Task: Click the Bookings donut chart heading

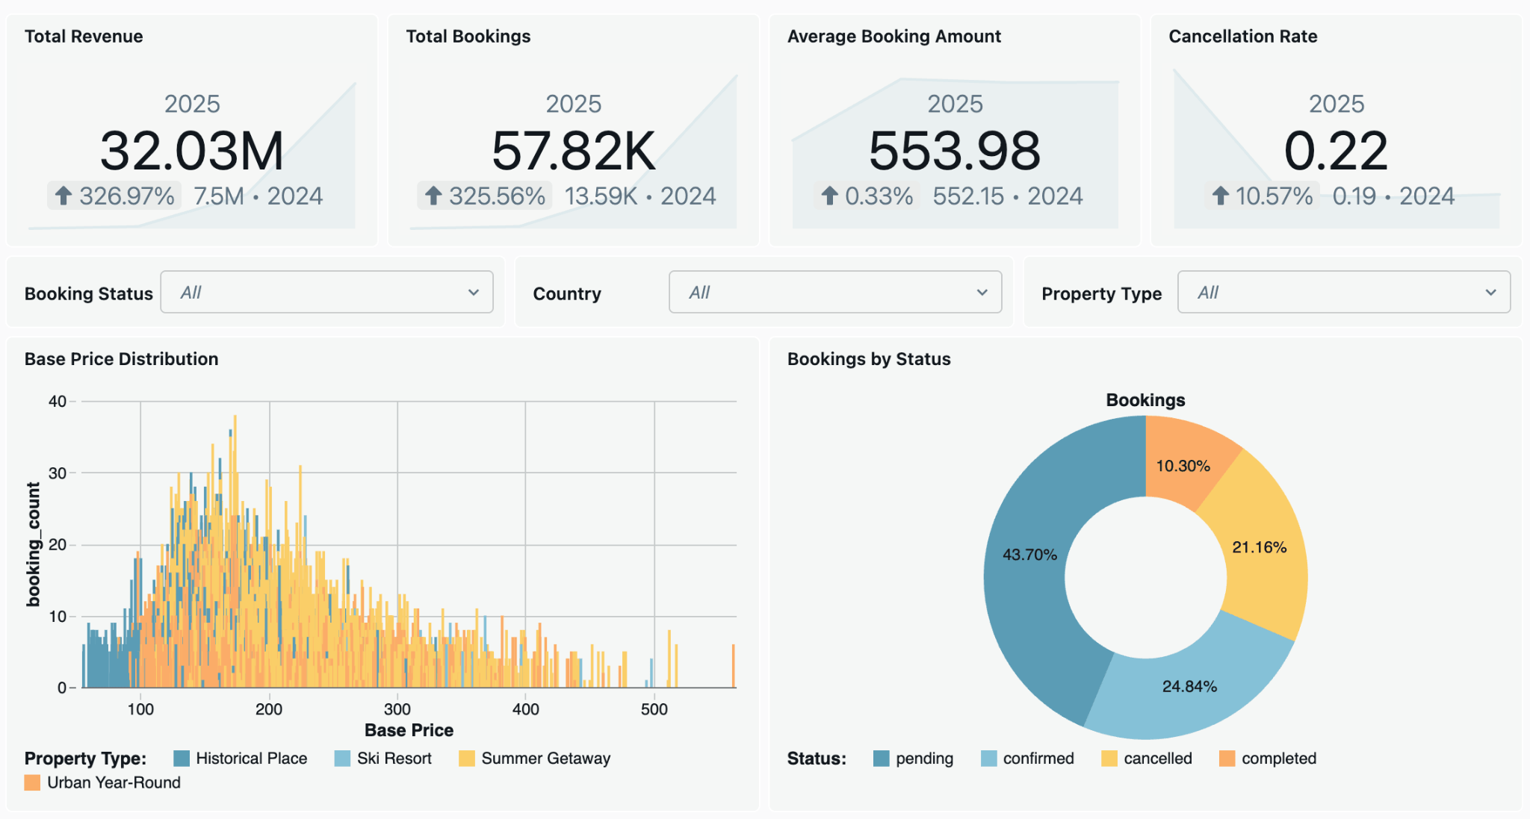Action: (x=1145, y=400)
